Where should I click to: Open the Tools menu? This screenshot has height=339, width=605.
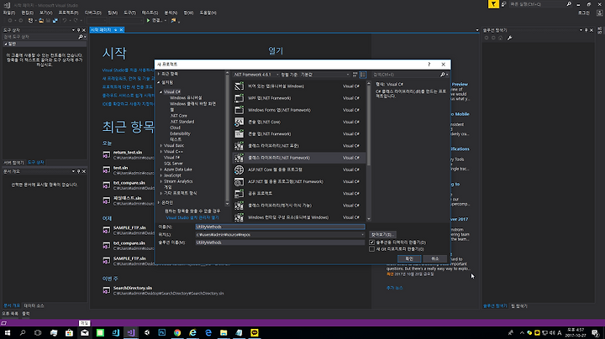point(129,13)
